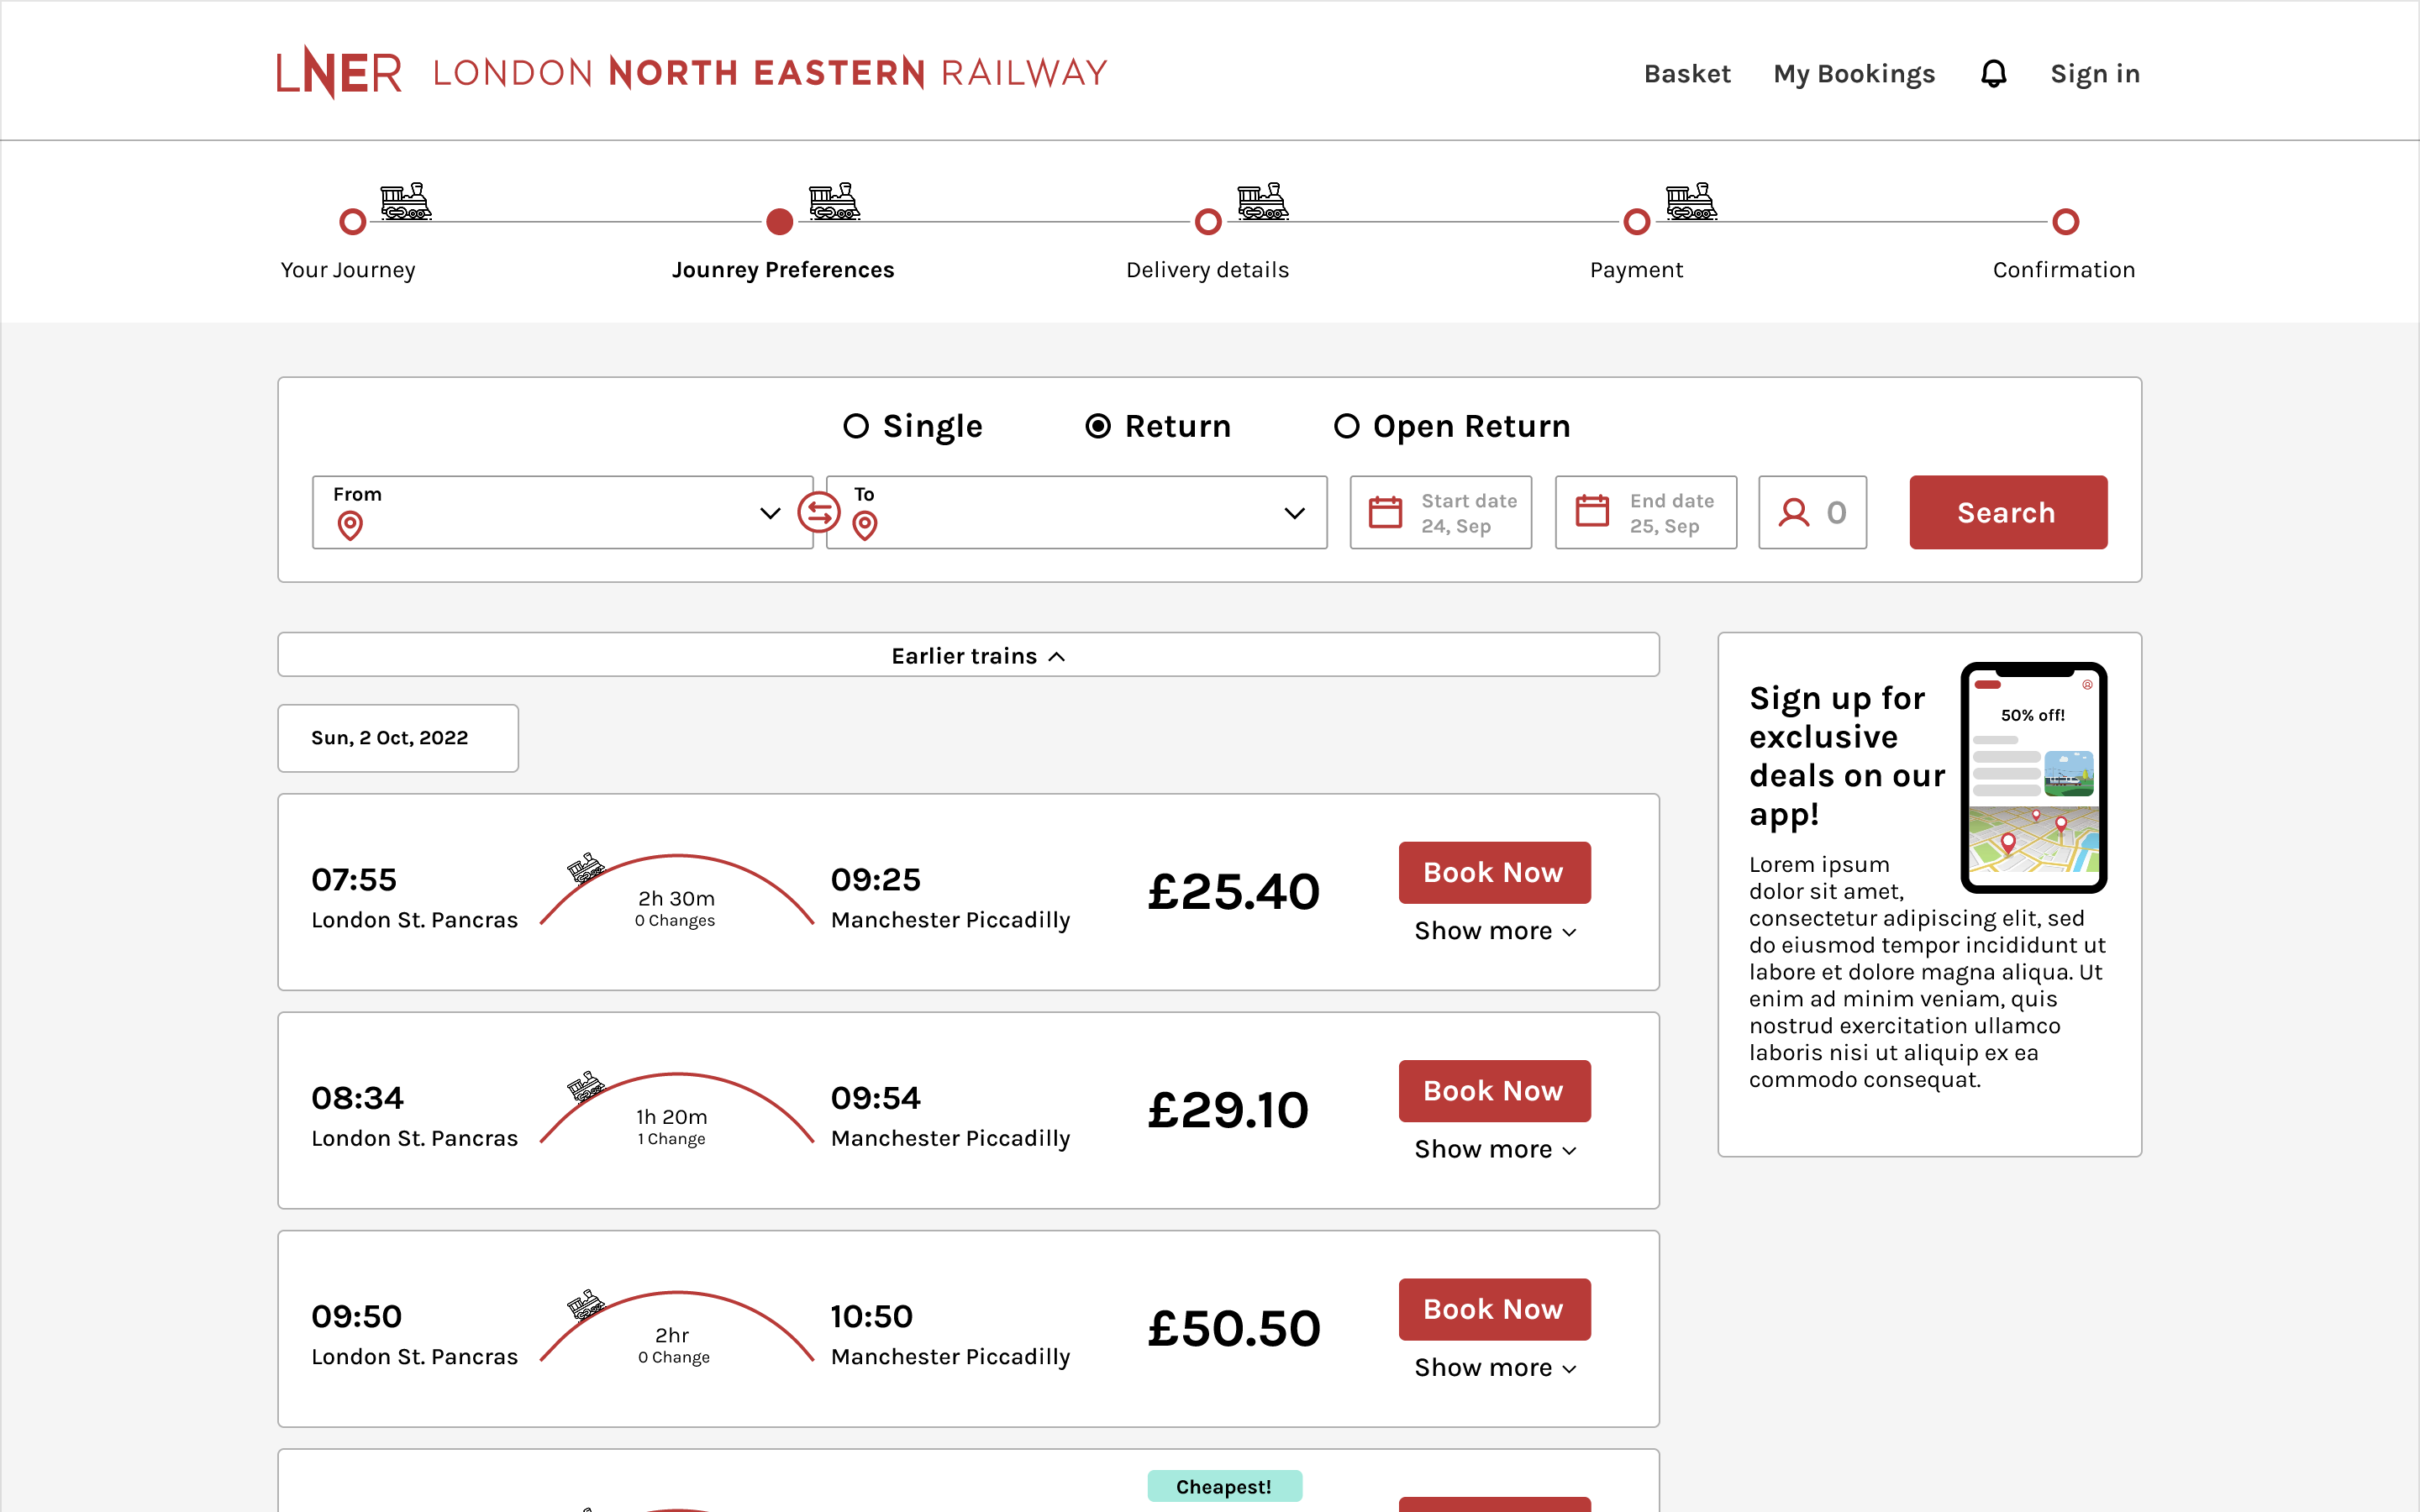Image resolution: width=2420 pixels, height=1512 pixels.
Task: Go to Delivery details step
Action: 1207,270
